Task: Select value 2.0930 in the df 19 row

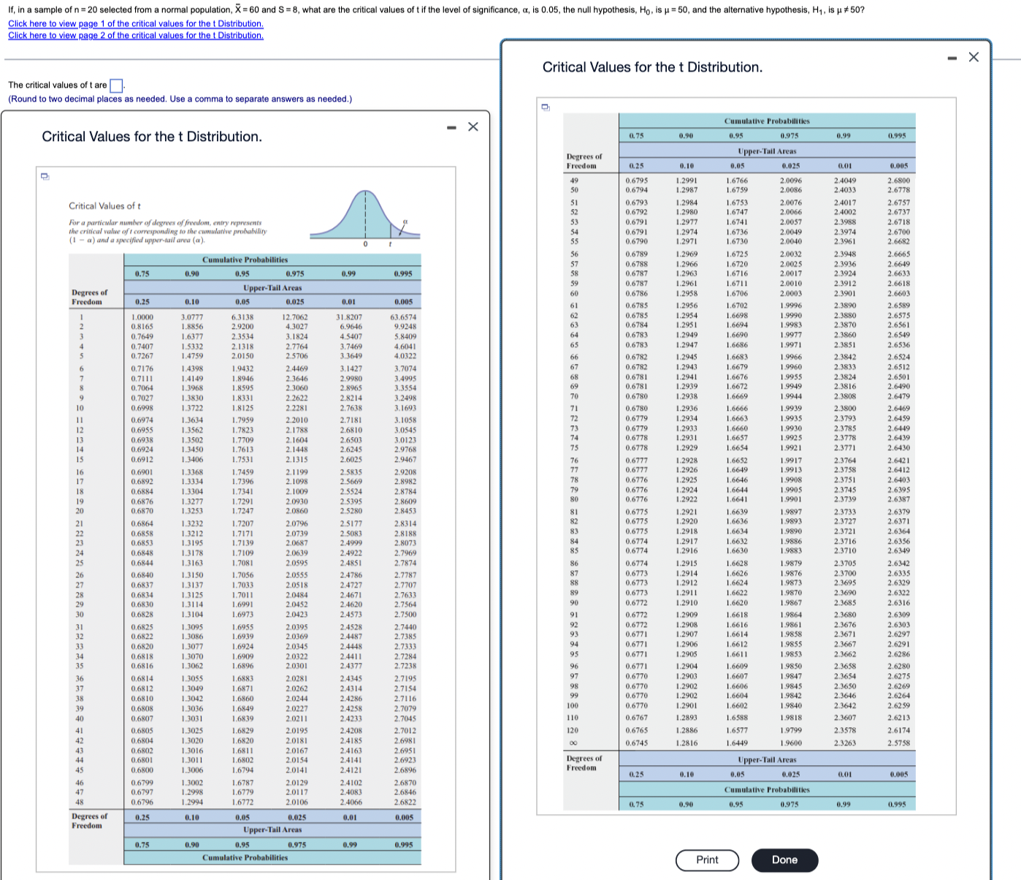Action: pos(297,501)
